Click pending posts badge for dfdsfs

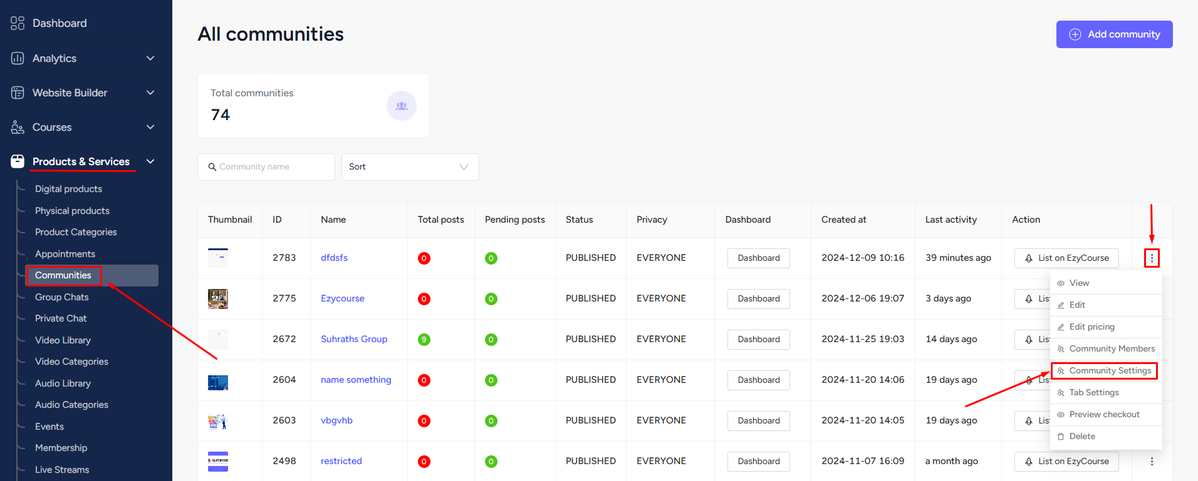(x=491, y=258)
